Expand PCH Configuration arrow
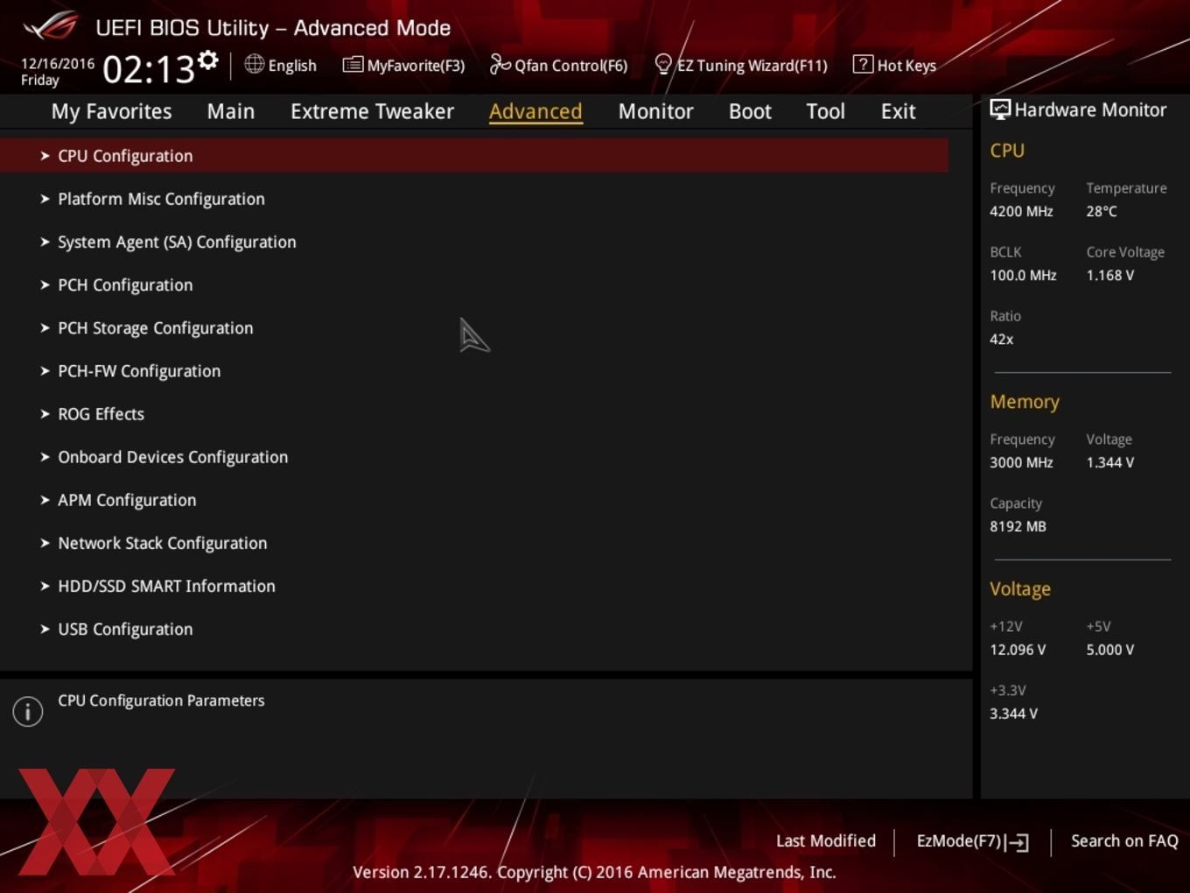 [x=45, y=285]
